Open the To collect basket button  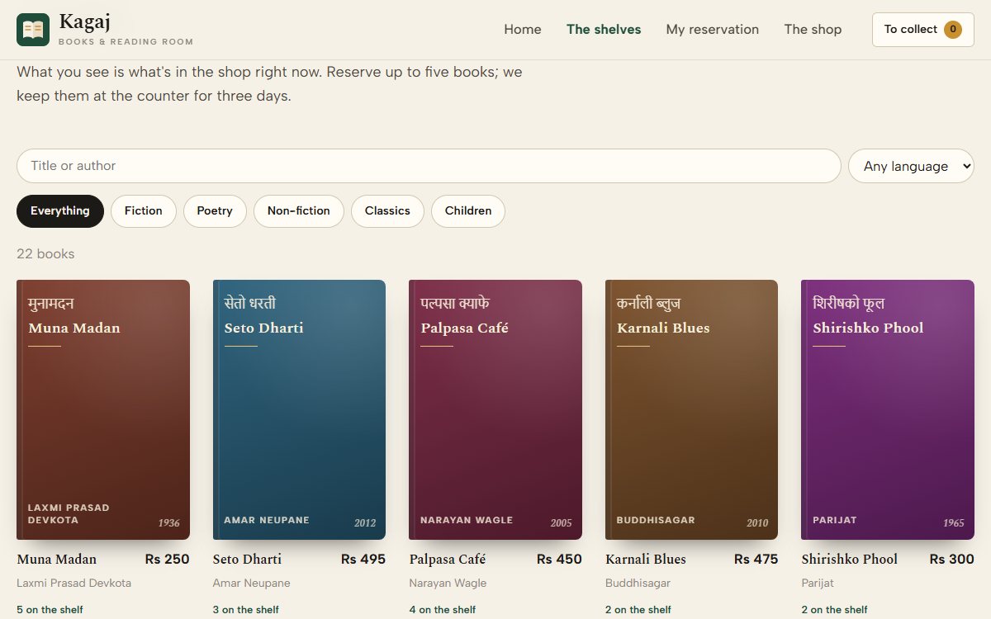click(x=923, y=30)
